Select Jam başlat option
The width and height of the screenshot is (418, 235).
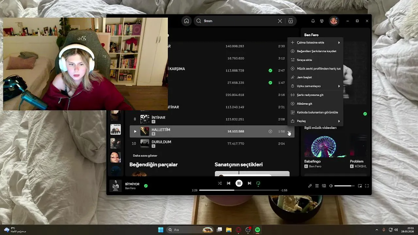tap(315, 77)
